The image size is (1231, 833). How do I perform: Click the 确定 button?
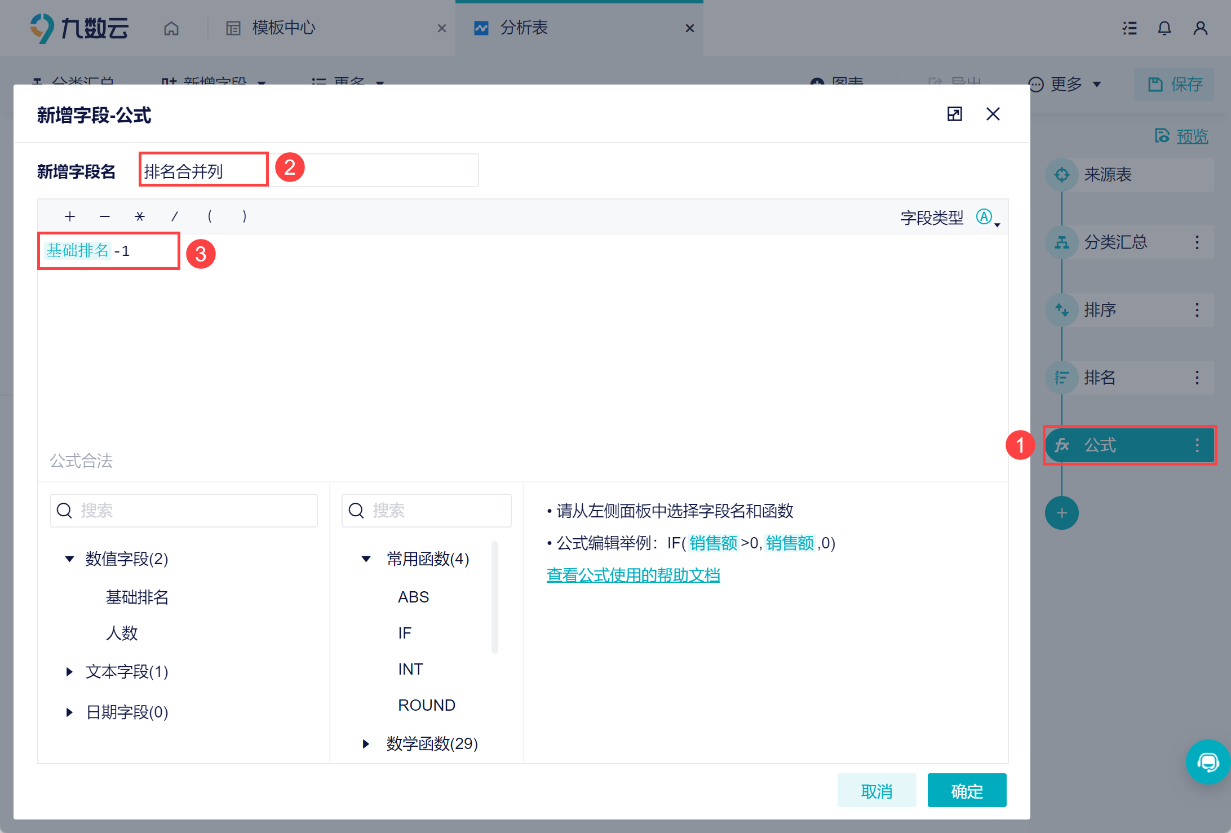[966, 791]
